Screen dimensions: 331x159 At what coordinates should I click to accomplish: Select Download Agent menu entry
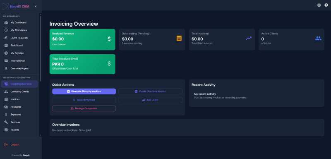click(19, 68)
